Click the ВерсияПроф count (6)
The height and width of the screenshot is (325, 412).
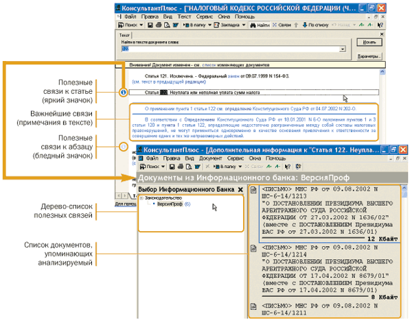[187, 204]
